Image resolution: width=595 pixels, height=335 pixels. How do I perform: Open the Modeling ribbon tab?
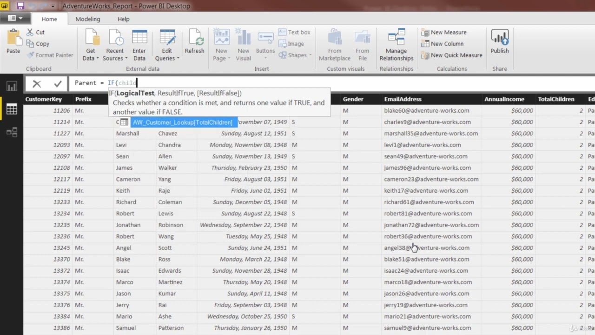88,19
